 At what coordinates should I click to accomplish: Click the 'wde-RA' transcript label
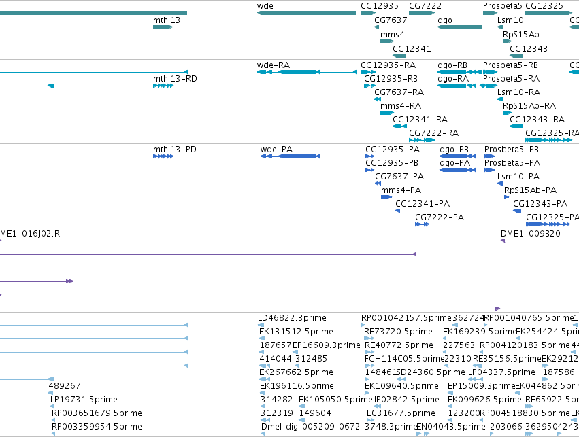click(x=274, y=65)
